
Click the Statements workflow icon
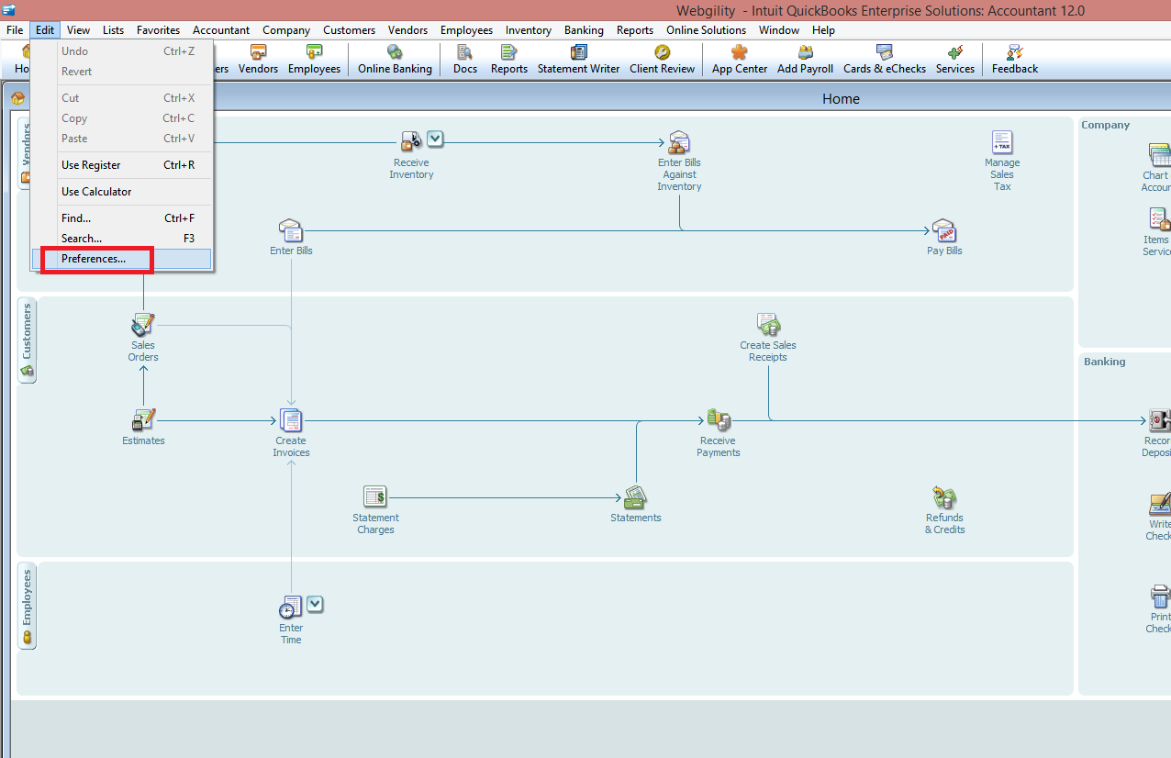coord(636,497)
